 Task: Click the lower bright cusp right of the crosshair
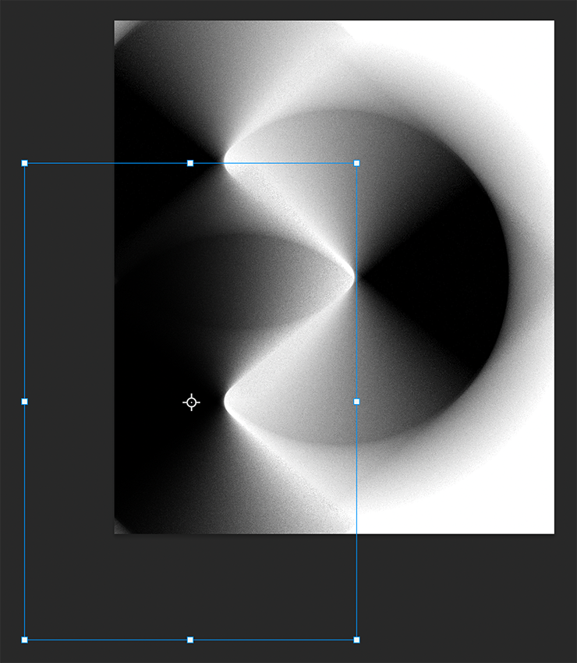coord(228,402)
